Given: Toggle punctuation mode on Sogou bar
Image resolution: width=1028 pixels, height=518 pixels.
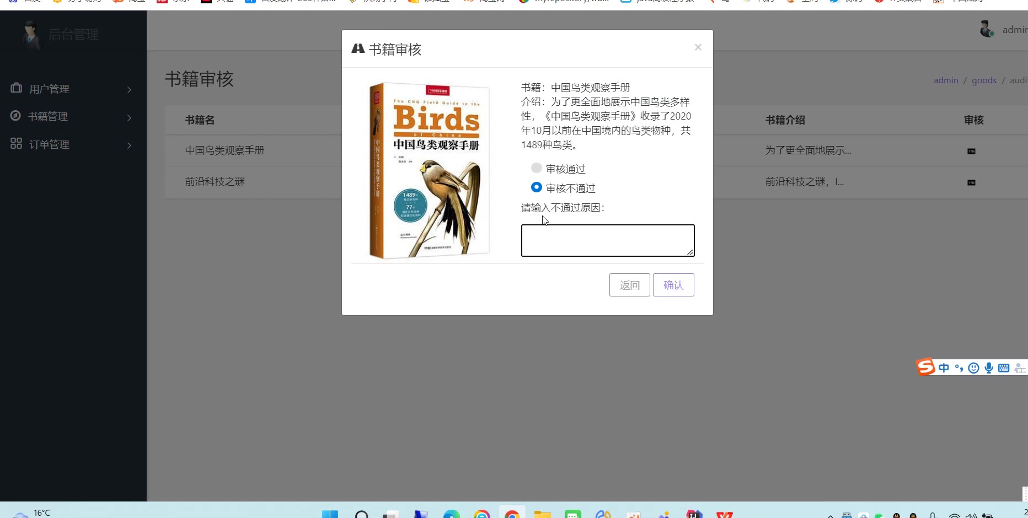Looking at the screenshot, I should coord(959,368).
